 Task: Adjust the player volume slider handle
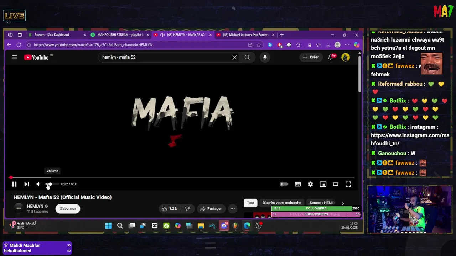[50, 184]
